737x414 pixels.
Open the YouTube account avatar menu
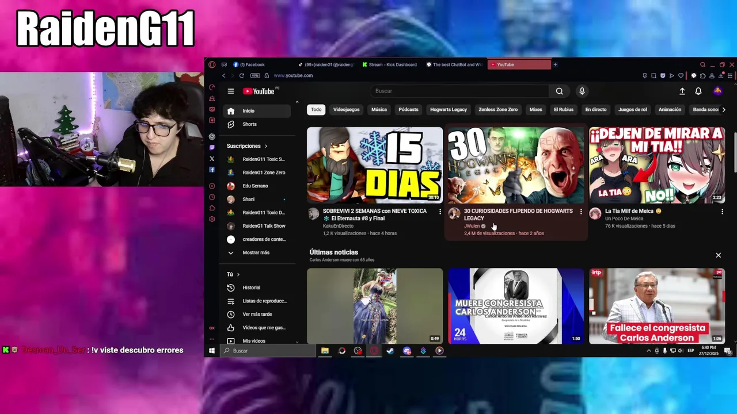point(717,91)
